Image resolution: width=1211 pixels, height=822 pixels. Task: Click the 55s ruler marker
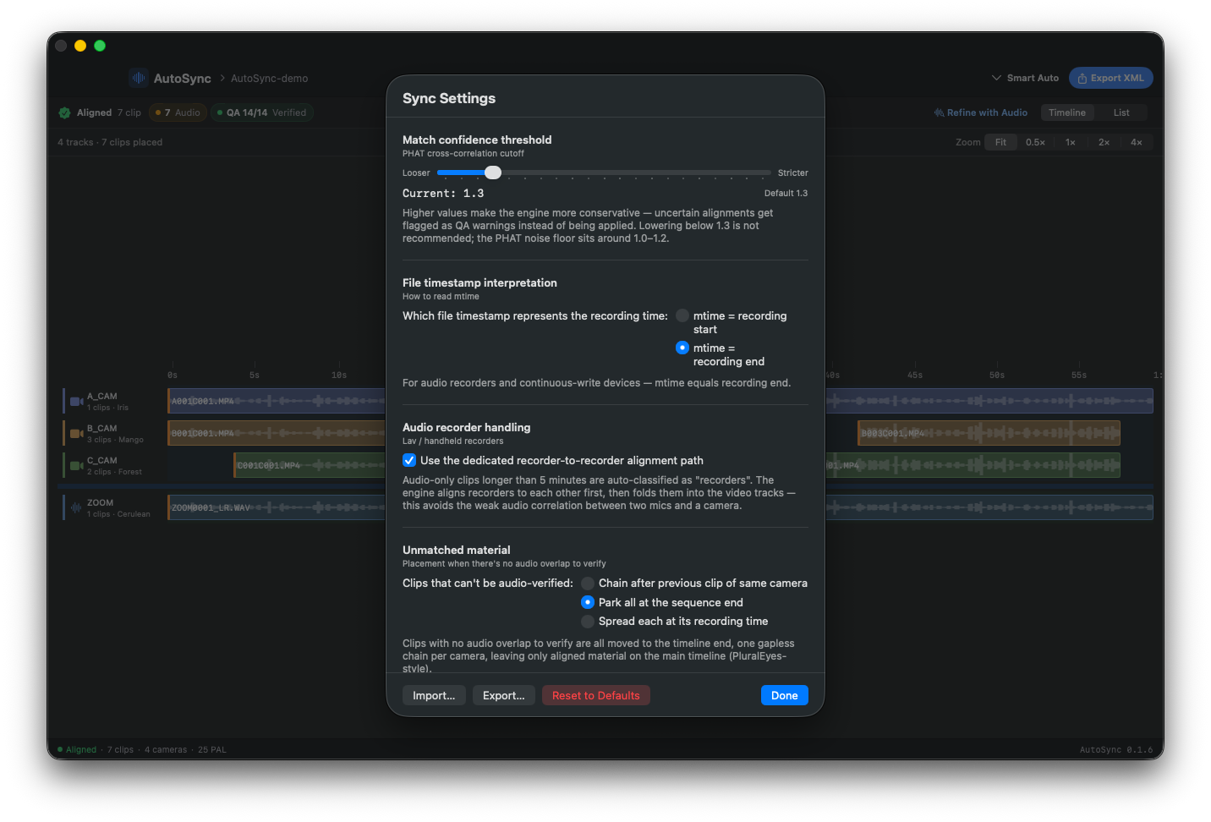[1079, 375]
